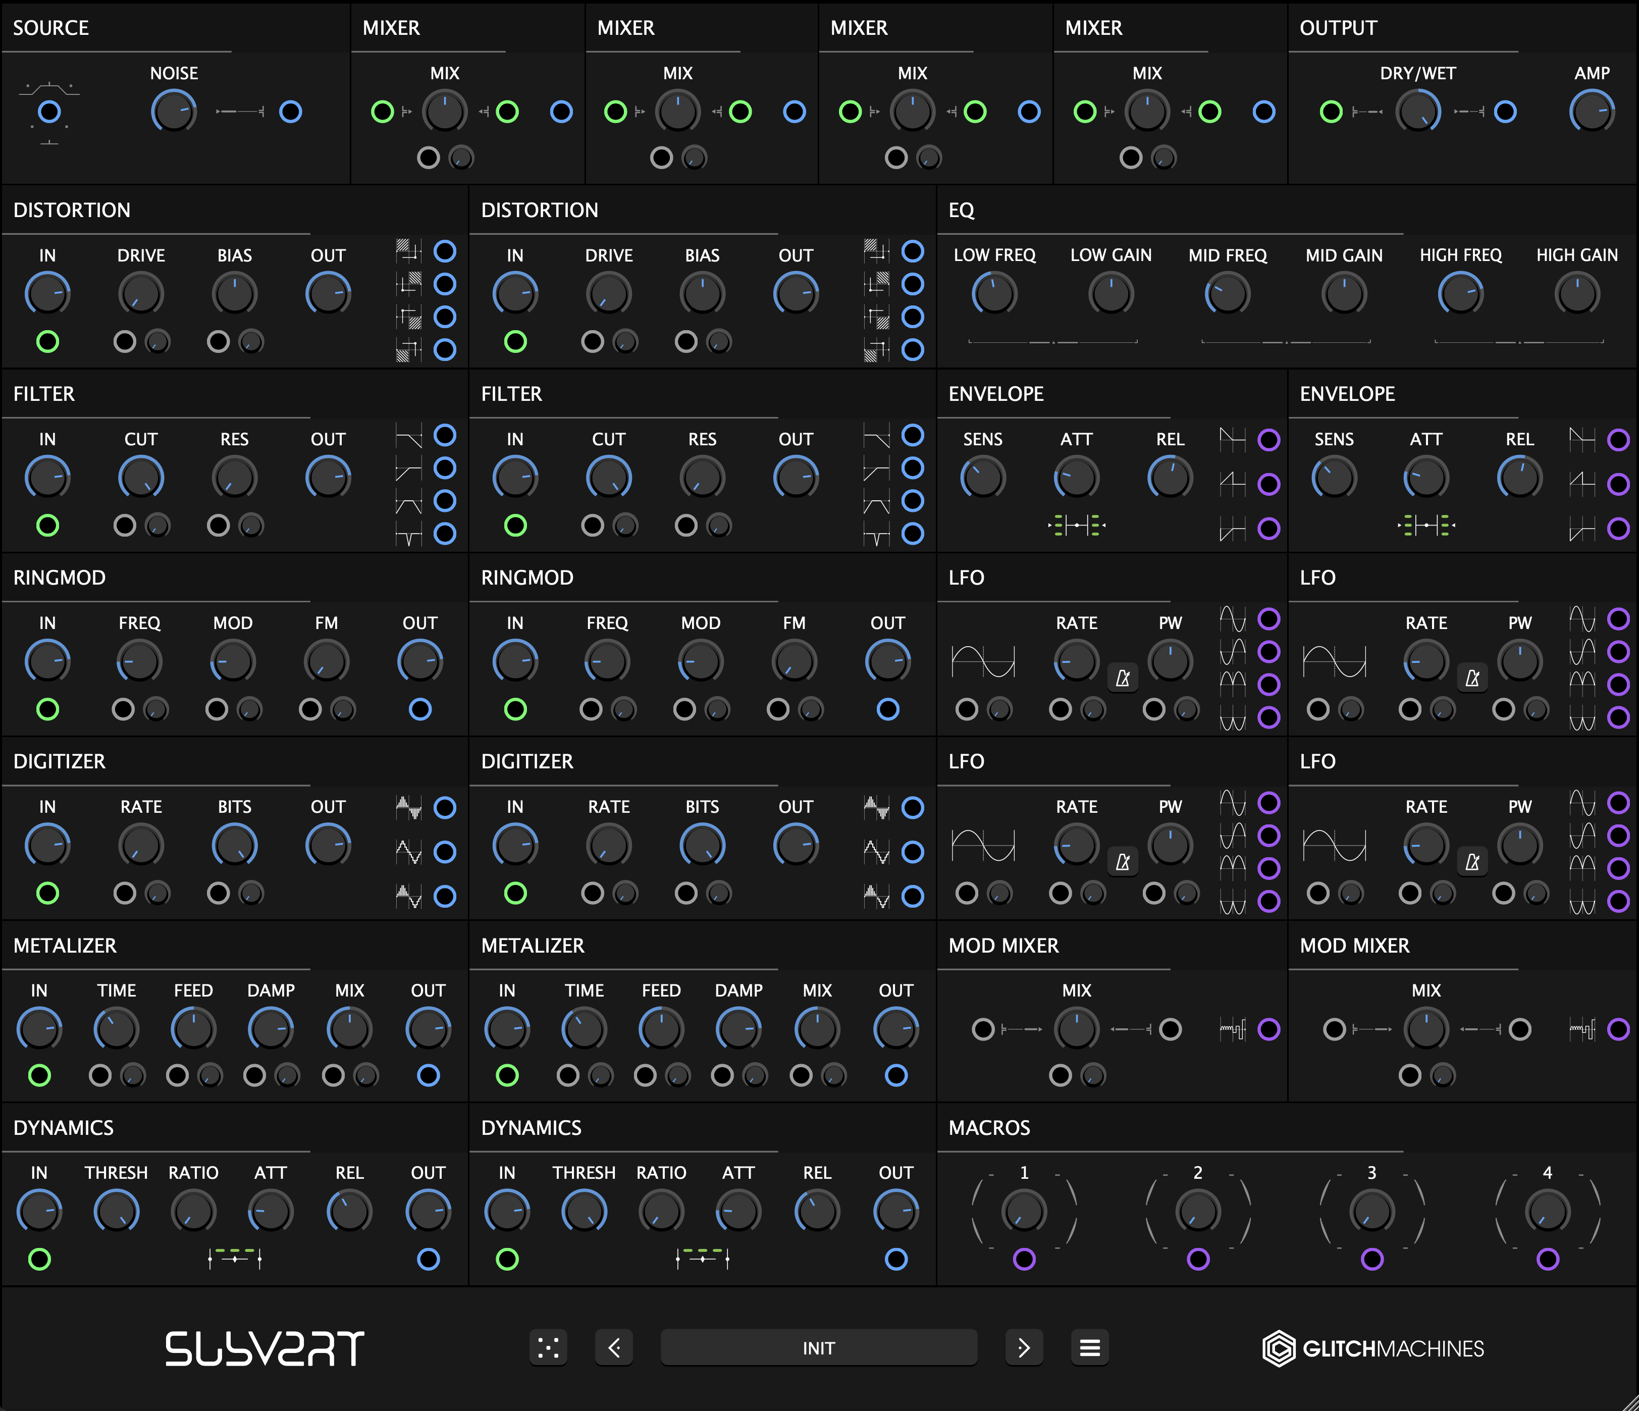Screen dimensions: 1639x1411
Task: Click the purple jack under Macro 3
Action: click(1372, 1259)
